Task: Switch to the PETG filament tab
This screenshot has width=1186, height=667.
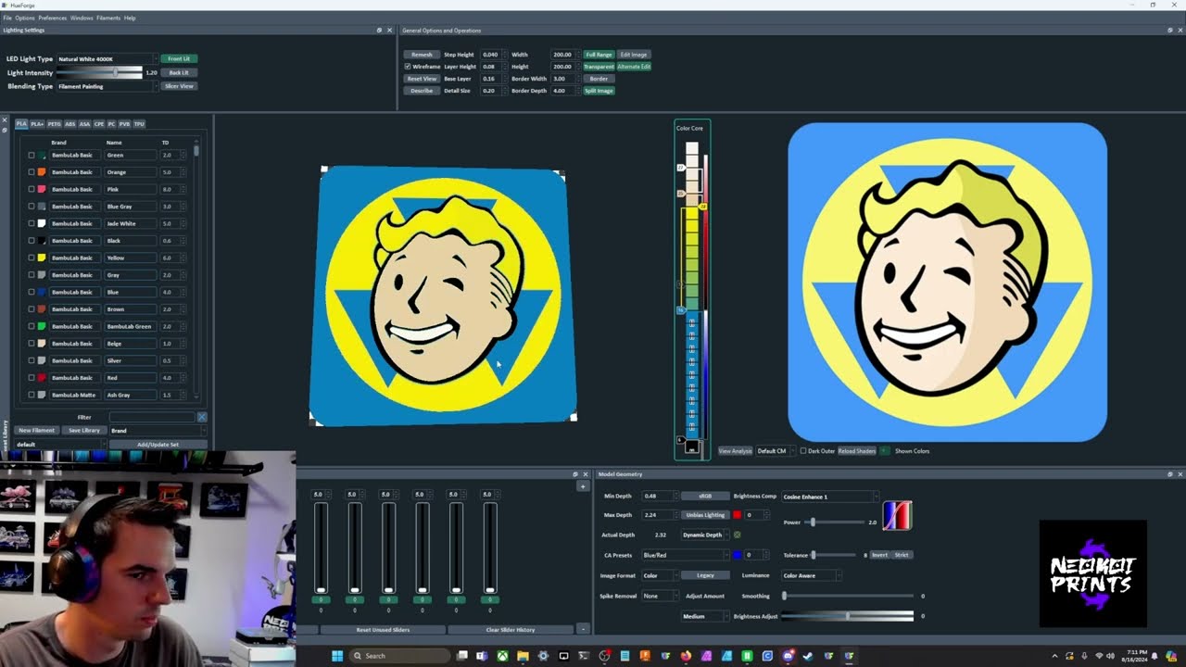Action: [54, 123]
